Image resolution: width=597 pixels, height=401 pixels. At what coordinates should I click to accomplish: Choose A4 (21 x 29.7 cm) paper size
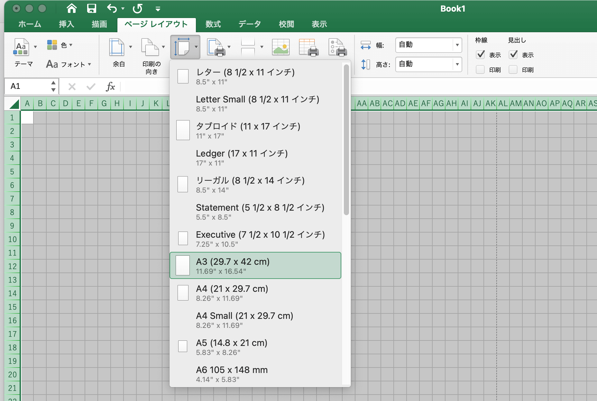tap(255, 293)
